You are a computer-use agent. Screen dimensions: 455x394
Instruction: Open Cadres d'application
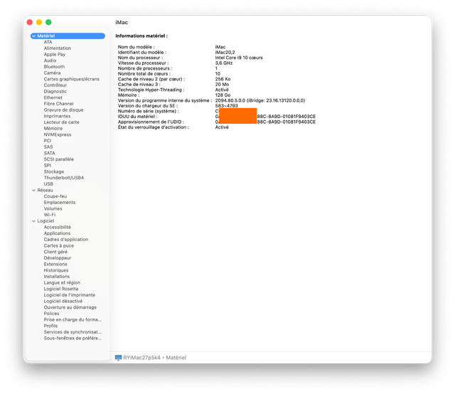coord(66,240)
